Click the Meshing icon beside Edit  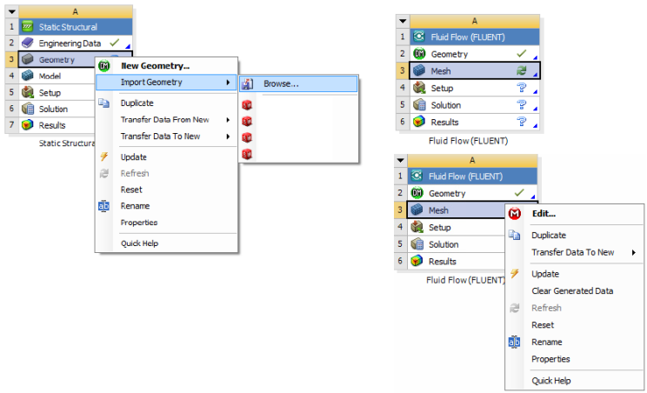(515, 214)
